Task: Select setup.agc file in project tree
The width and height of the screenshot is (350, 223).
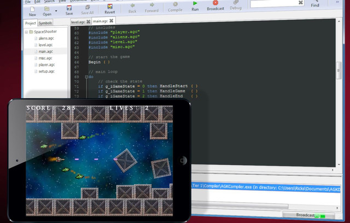Action: coord(46,71)
